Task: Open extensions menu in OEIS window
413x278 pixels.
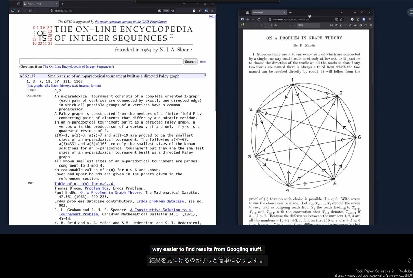Action: (x=200, y=11)
